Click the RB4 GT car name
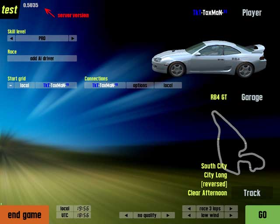The image size is (280, 224). pyautogui.click(x=219, y=98)
